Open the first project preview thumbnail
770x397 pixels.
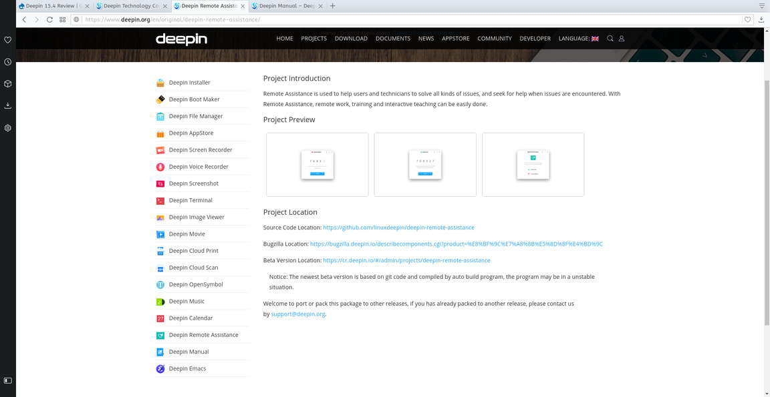point(317,165)
